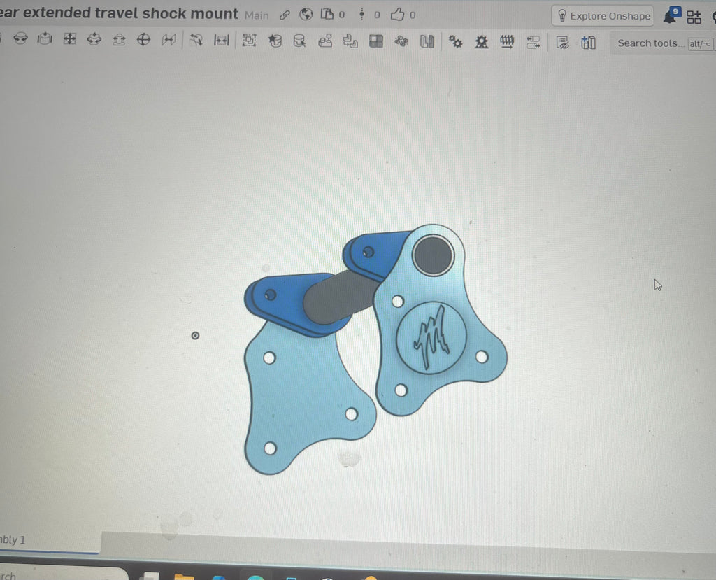Click the Explore Onshape button

pyautogui.click(x=603, y=16)
